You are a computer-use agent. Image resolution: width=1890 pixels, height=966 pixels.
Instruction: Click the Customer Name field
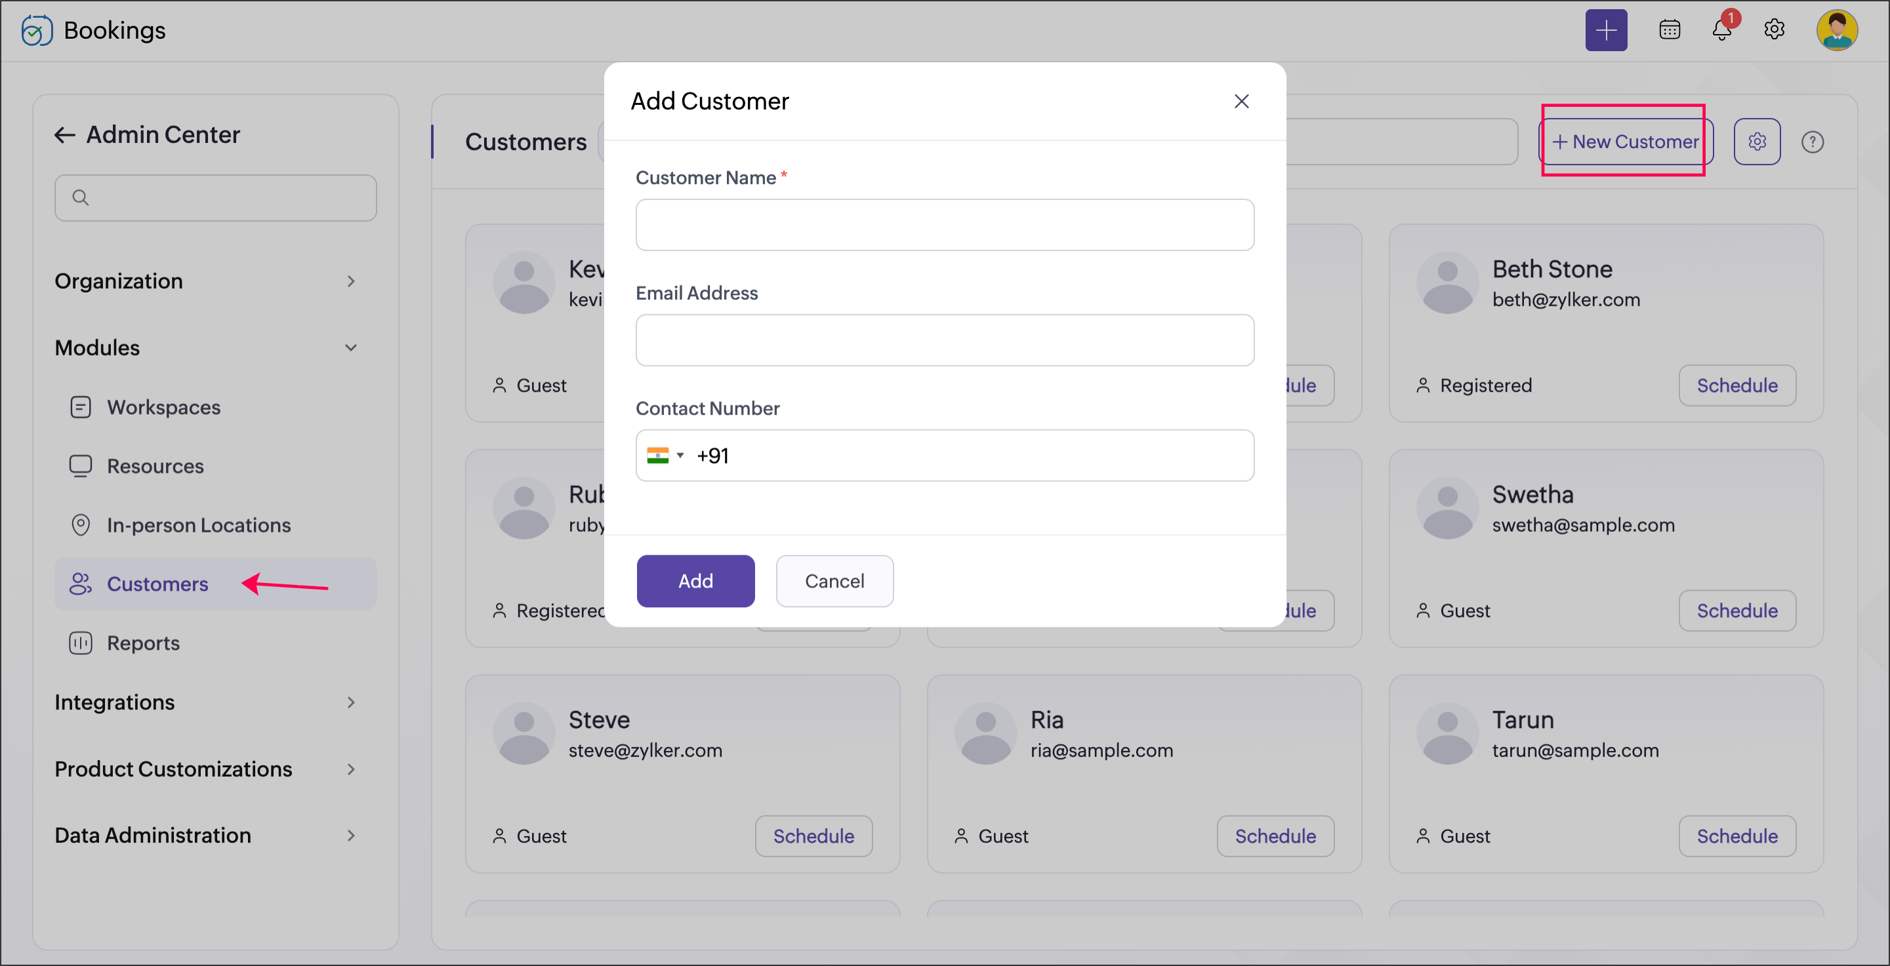[944, 225]
